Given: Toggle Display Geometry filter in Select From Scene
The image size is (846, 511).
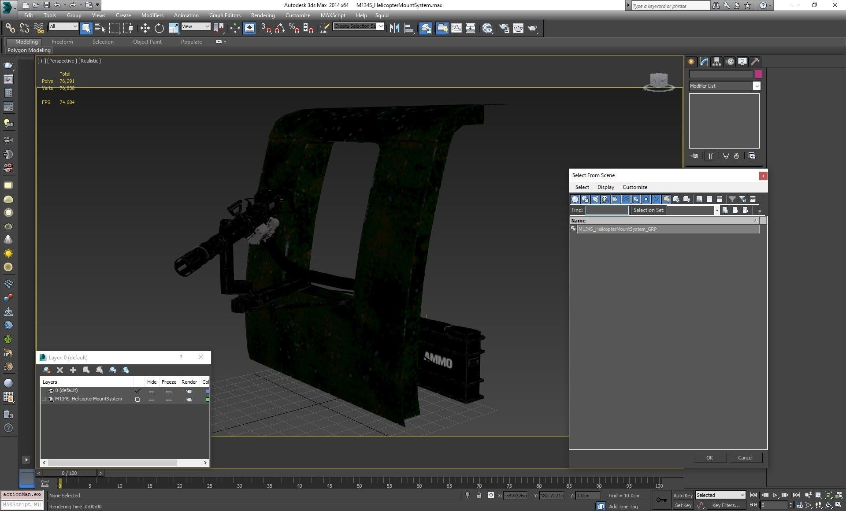Looking at the screenshot, I should pos(575,199).
